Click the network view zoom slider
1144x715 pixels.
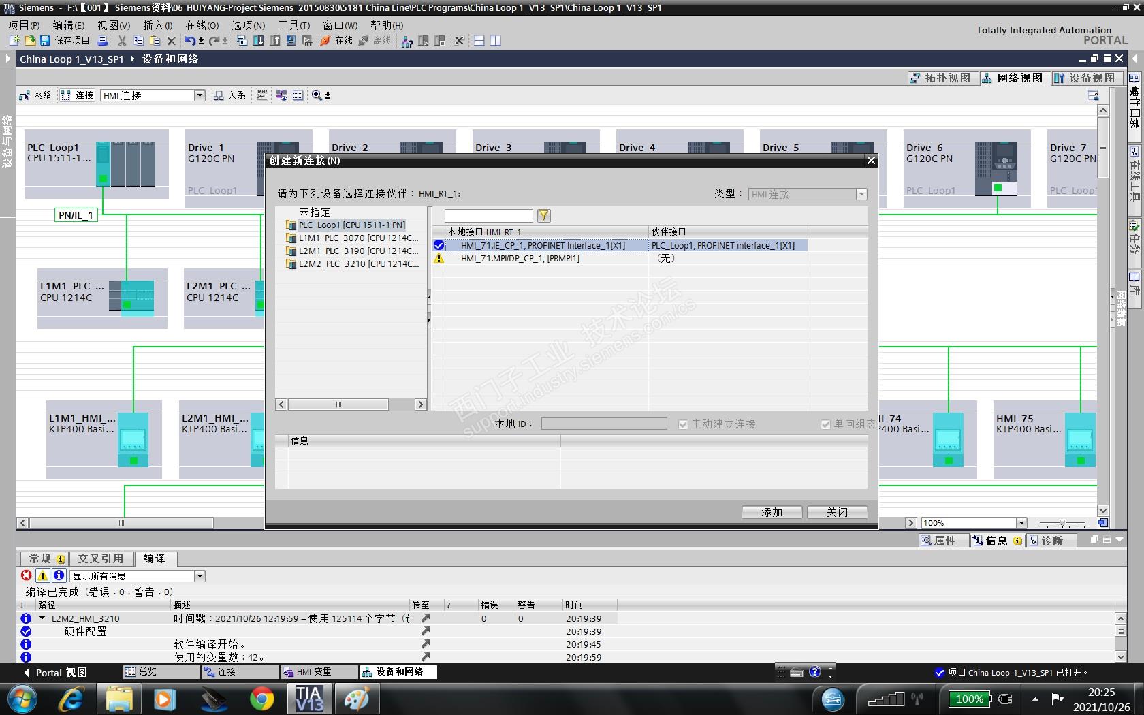point(1062,523)
